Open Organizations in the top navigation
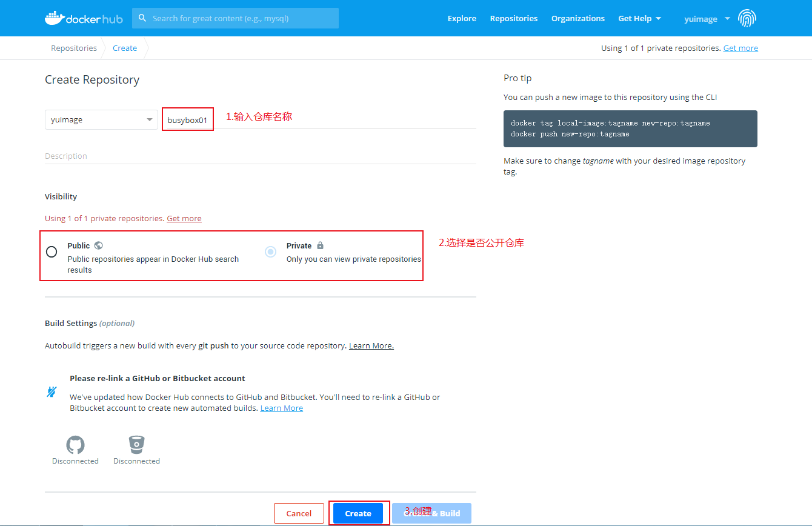The image size is (812, 526). tap(578, 19)
